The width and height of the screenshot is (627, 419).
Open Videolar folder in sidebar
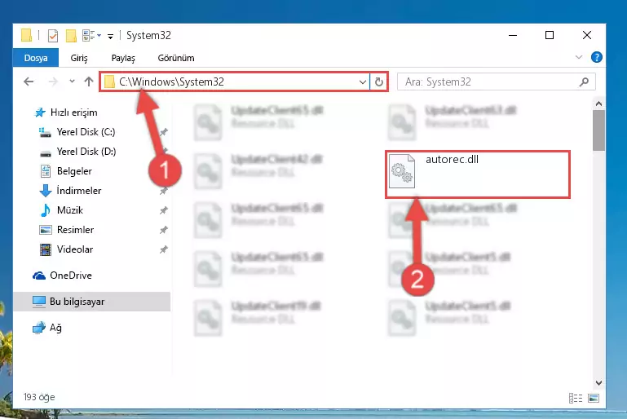tap(66, 249)
